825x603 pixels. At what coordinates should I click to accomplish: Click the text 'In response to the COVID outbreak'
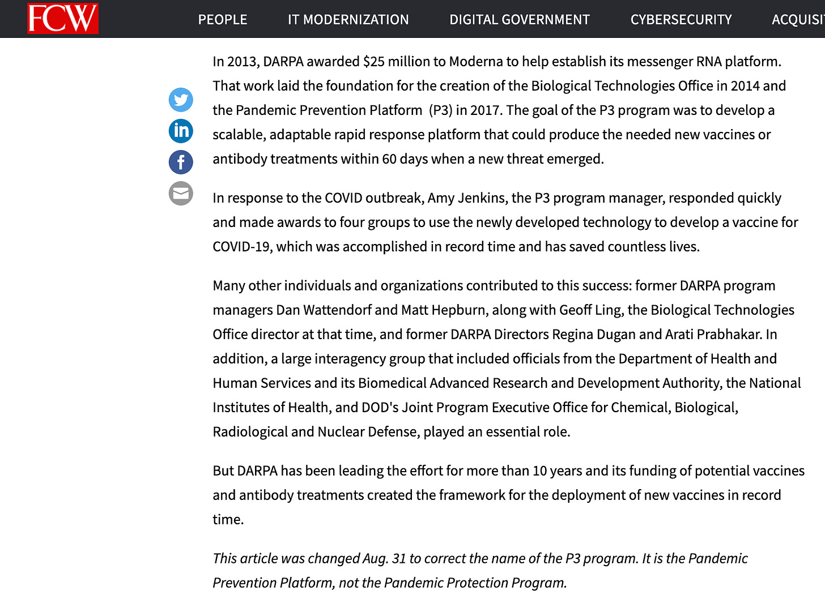point(318,198)
